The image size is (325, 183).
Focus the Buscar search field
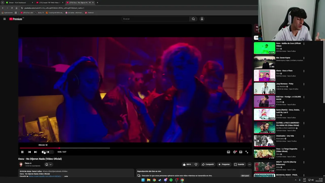(x=155, y=19)
